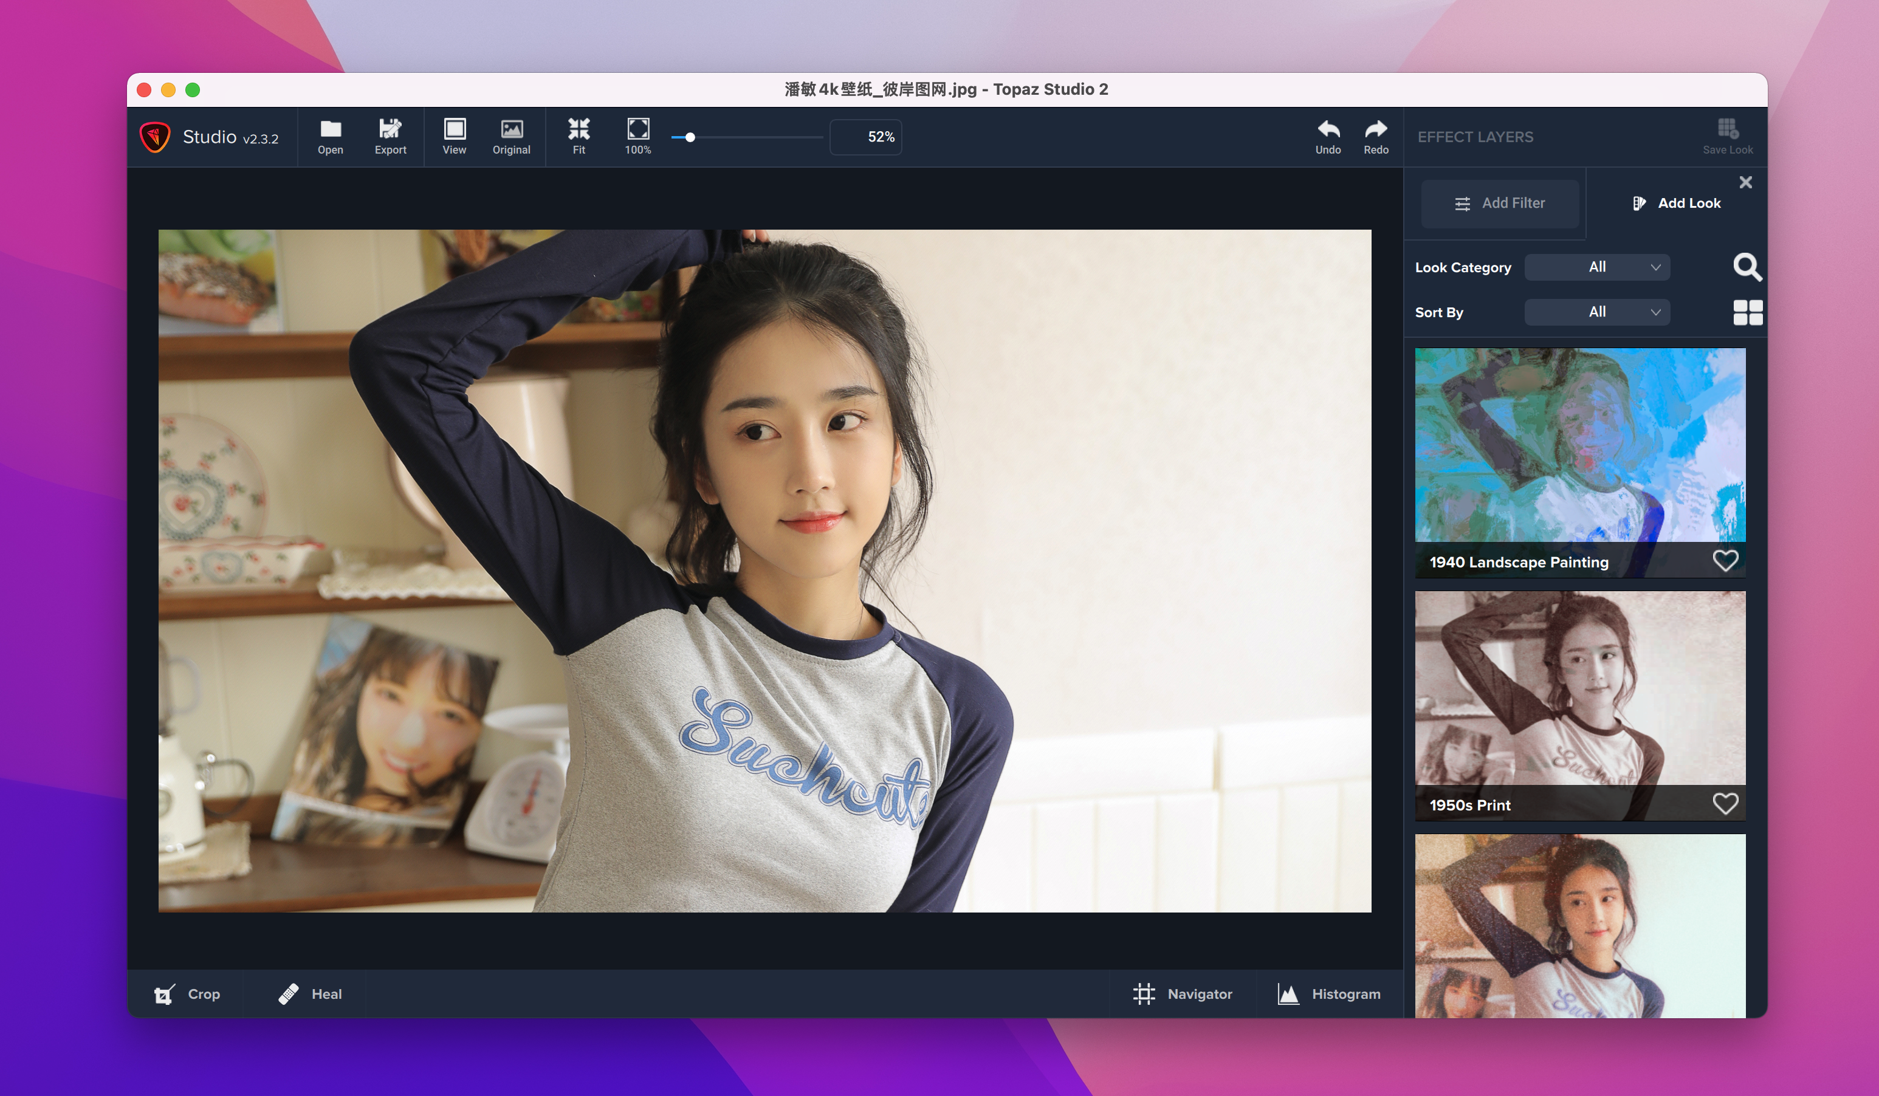This screenshot has height=1096, width=1879.
Task: Activate the Heal tool
Action: pos(310,994)
